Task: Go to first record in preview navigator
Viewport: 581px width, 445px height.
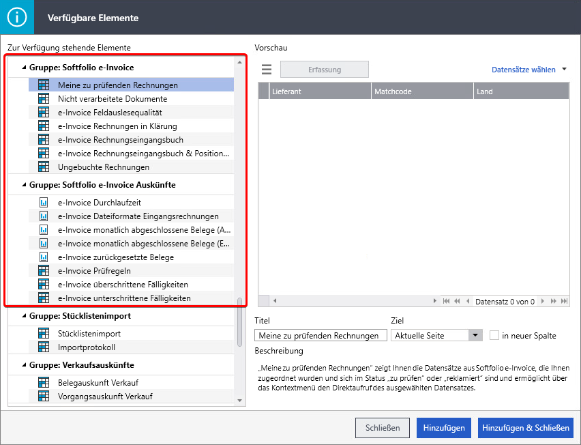Action: tap(446, 301)
